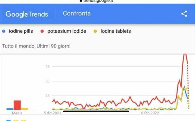Image resolution: width=195 pixels, height=121 pixels.
Task: Click the yellow average bar above Media
Action: (x=24, y=109)
